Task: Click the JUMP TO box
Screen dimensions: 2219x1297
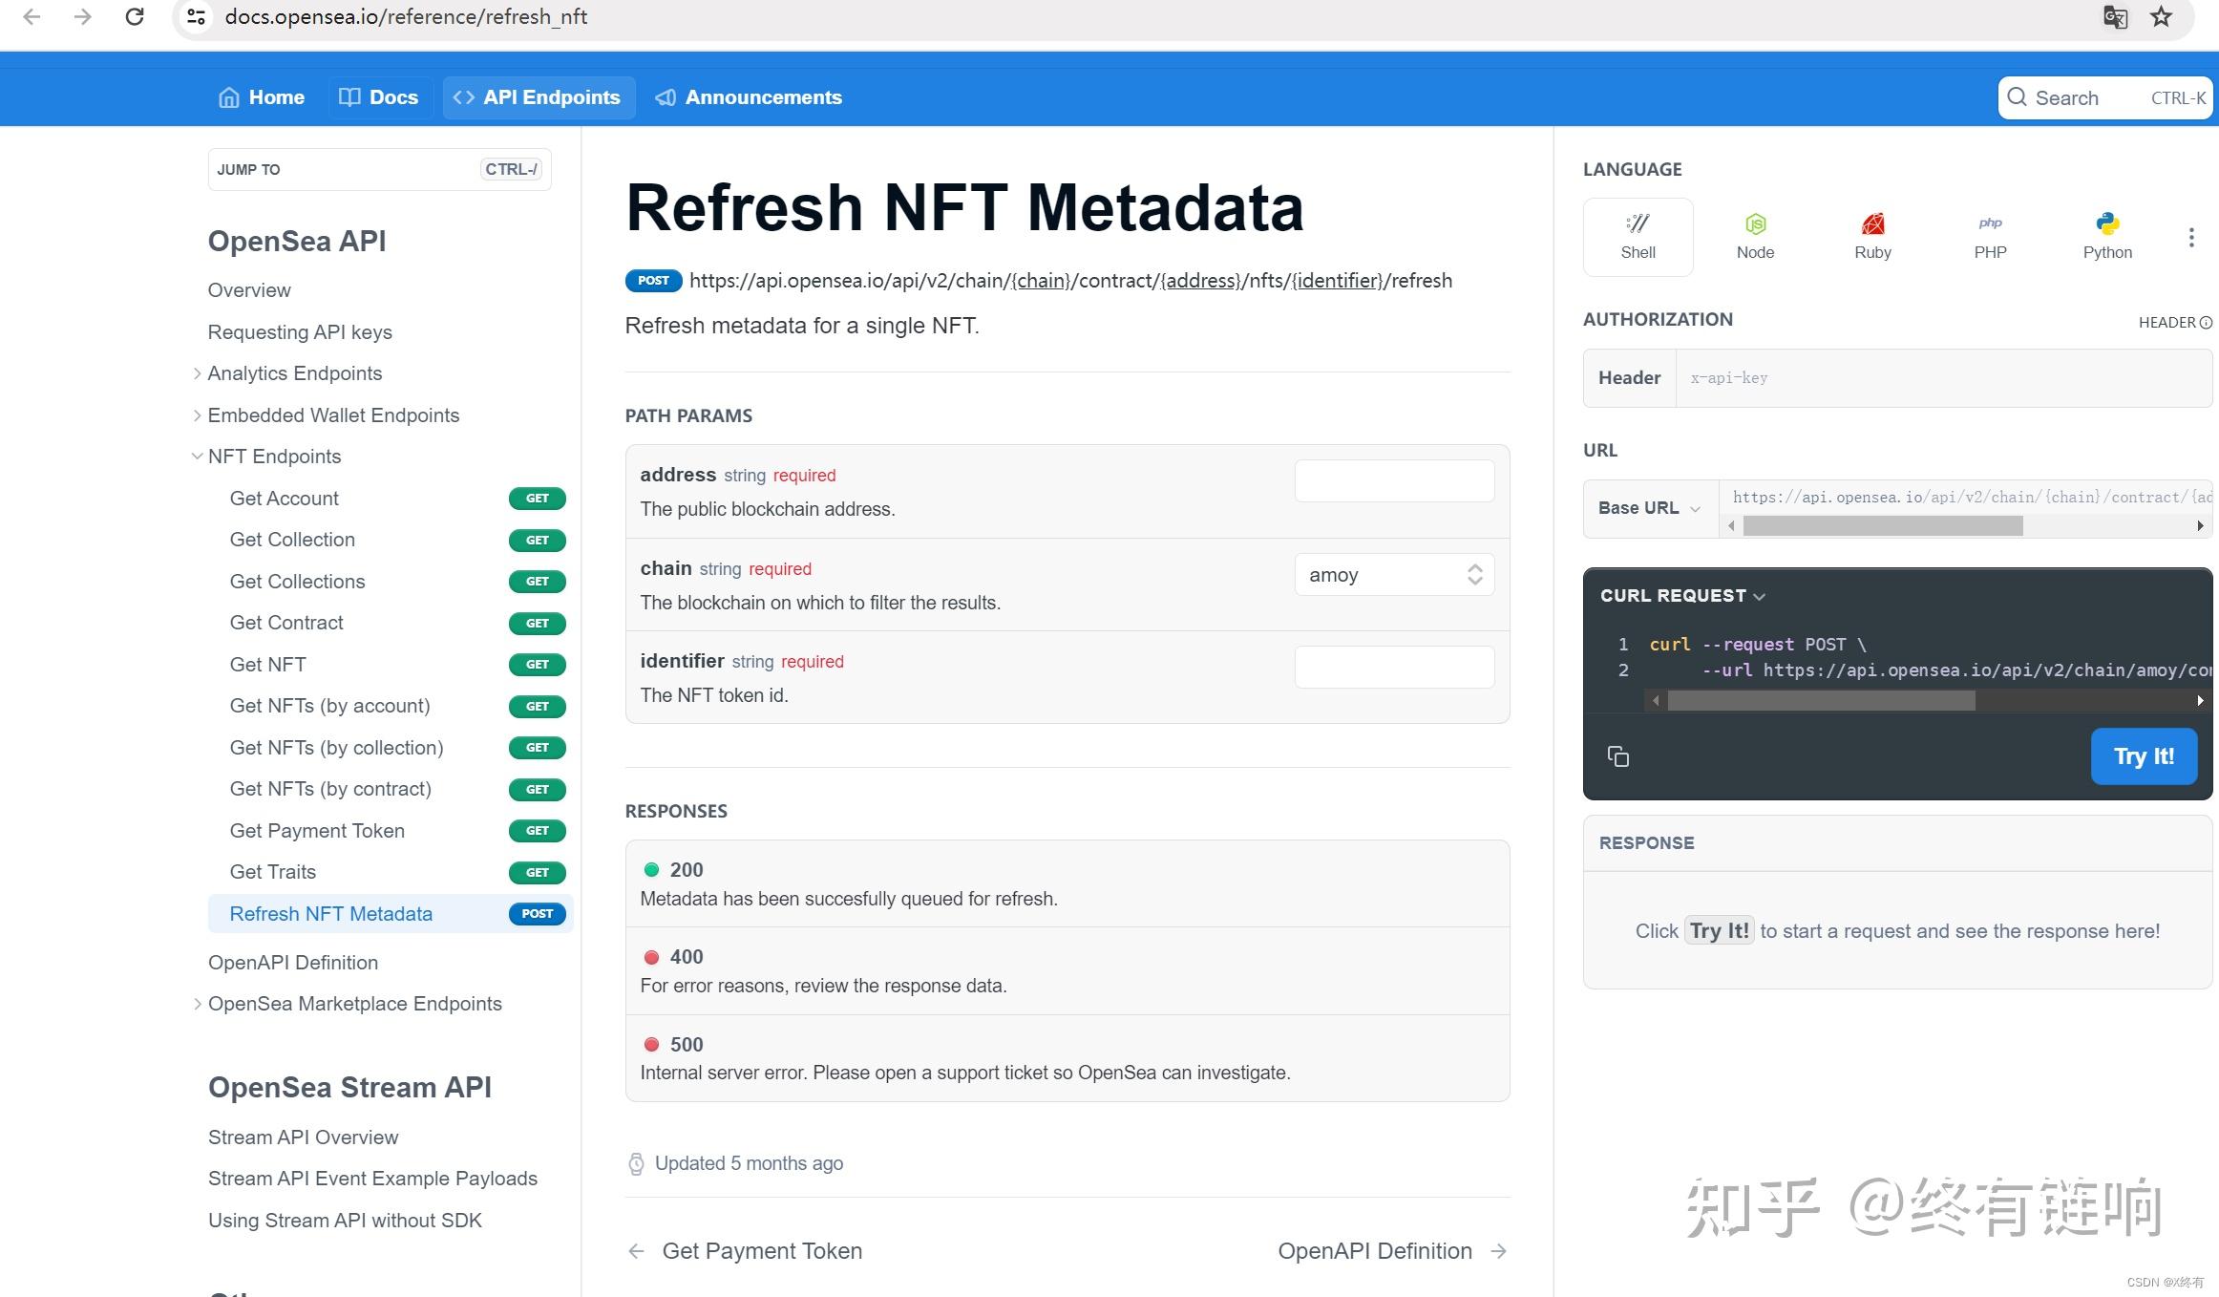Action: [379, 170]
